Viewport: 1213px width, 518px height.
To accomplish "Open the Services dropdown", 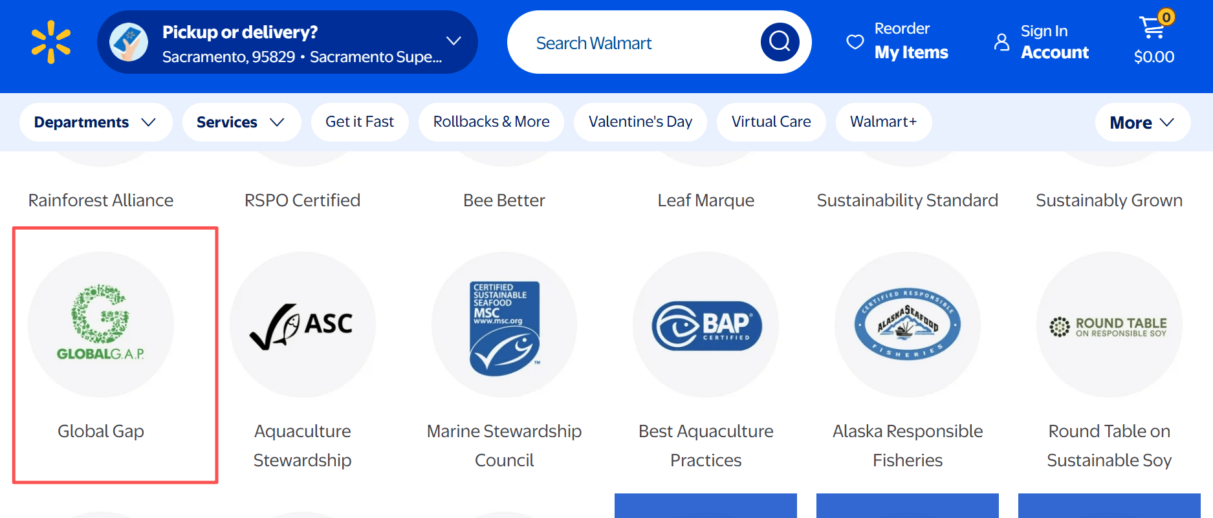I will (241, 122).
